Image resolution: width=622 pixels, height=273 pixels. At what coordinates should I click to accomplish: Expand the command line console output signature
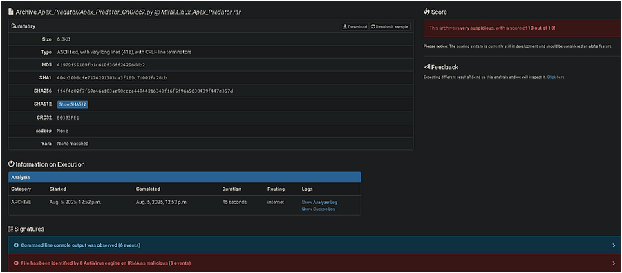point(315,245)
